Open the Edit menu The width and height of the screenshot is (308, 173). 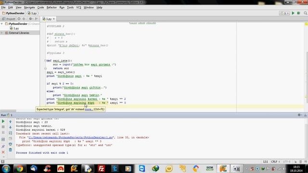click(x=11, y=8)
